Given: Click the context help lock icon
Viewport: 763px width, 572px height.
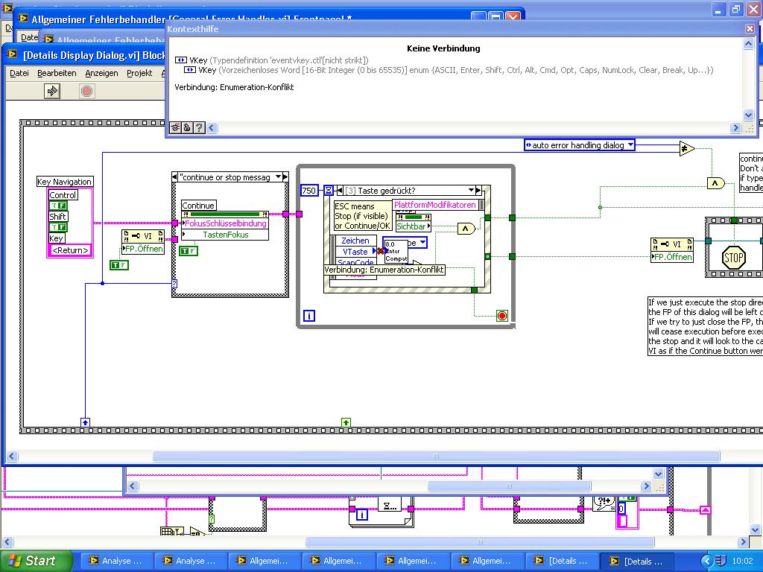Looking at the screenshot, I should 187,127.
